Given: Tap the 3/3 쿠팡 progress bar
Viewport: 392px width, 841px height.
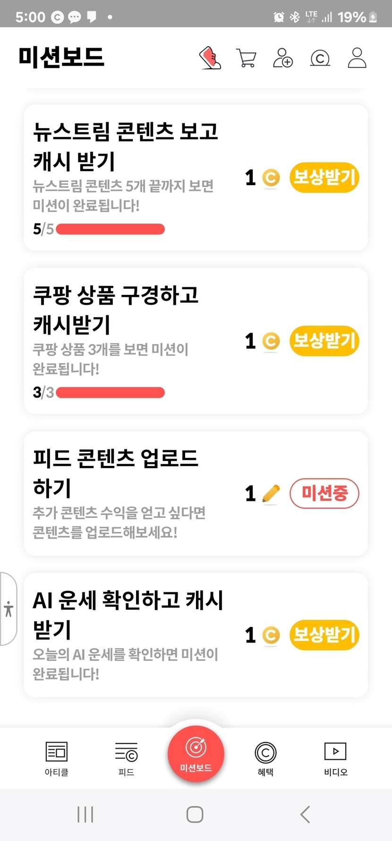Looking at the screenshot, I should [110, 393].
